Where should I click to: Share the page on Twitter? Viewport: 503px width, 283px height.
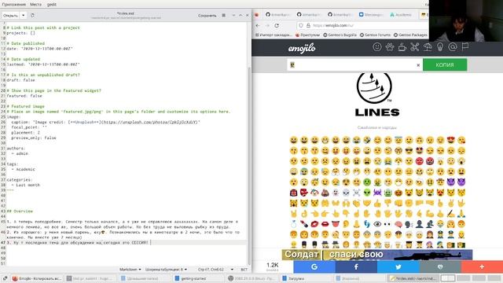point(398,266)
